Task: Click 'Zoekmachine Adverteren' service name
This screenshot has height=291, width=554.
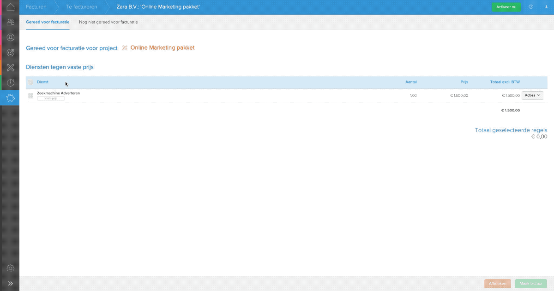Action: (58, 93)
